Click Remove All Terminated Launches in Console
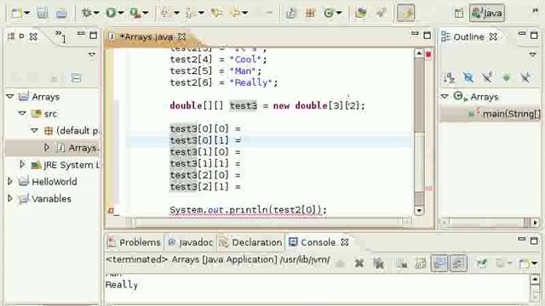This screenshot has height=306, width=545. 378,263
